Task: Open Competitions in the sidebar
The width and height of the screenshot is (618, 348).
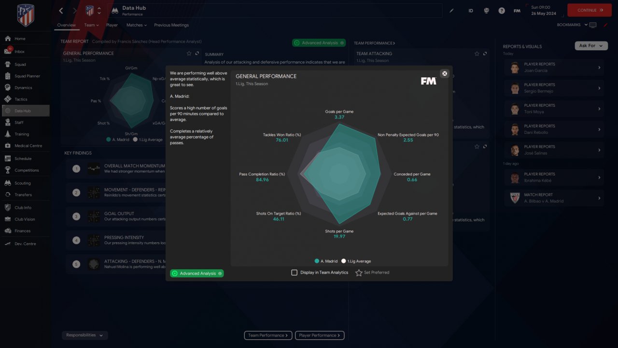Action: click(25, 170)
